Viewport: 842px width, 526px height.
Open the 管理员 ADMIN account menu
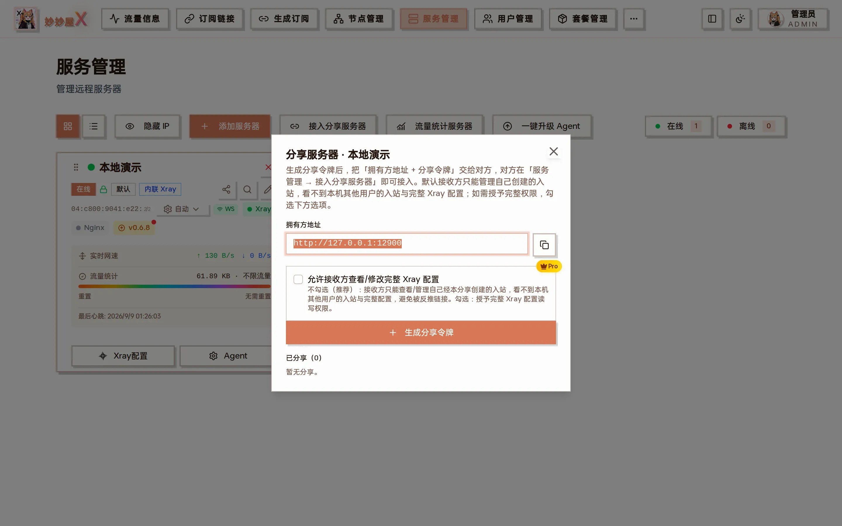pos(793,19)
